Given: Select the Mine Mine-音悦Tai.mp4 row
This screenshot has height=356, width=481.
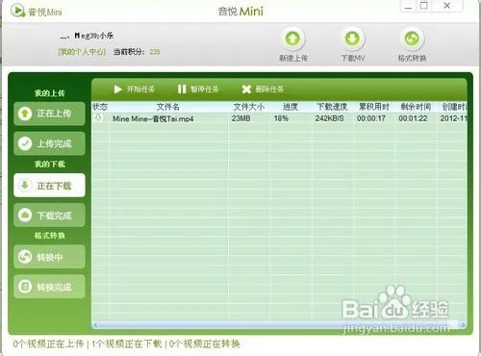Looking at the screenshot, I should pos(279,118).
